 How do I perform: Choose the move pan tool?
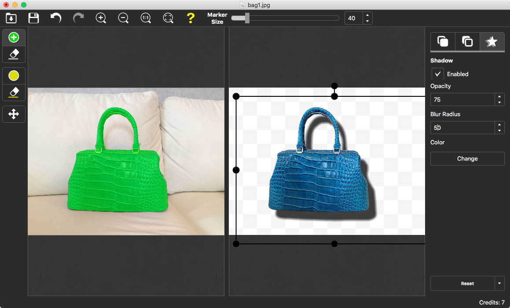(14, 114)
